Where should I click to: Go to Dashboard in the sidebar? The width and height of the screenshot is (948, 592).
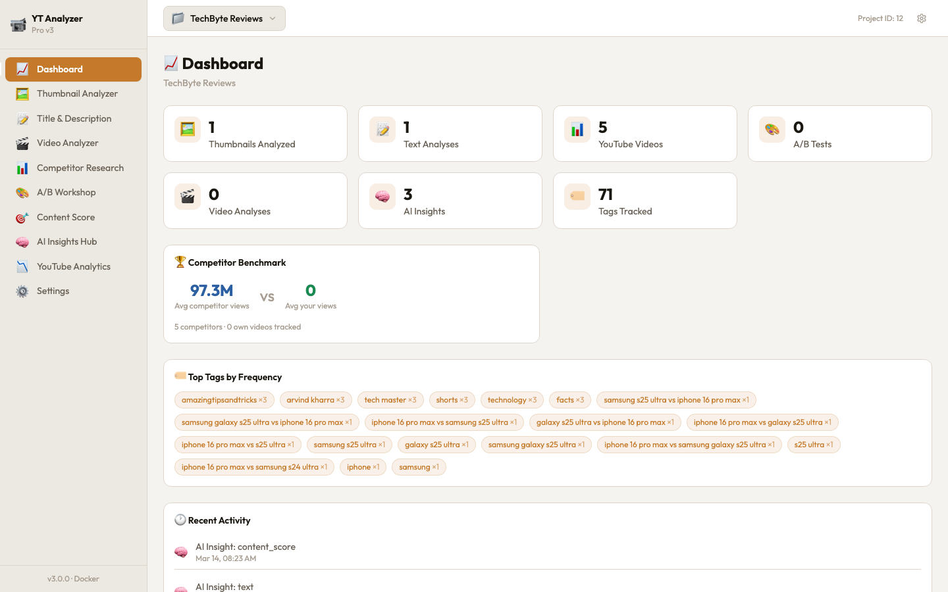click(x=73, y=69)
